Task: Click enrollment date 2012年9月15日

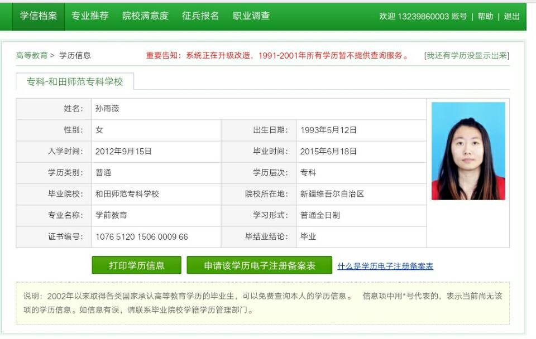Action: (123, 151)
